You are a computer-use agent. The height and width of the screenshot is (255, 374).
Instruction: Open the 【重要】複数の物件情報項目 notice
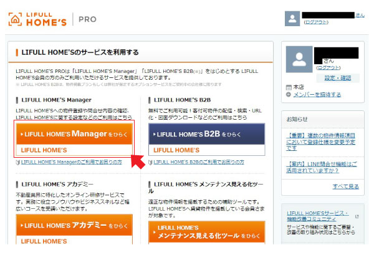pyautogui.click(x=320, y=142)
